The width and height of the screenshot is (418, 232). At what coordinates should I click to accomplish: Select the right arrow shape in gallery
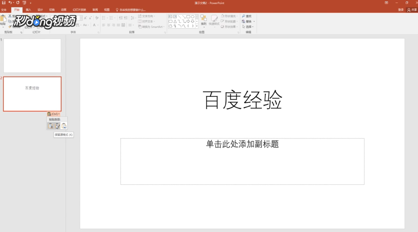(188, 21)
